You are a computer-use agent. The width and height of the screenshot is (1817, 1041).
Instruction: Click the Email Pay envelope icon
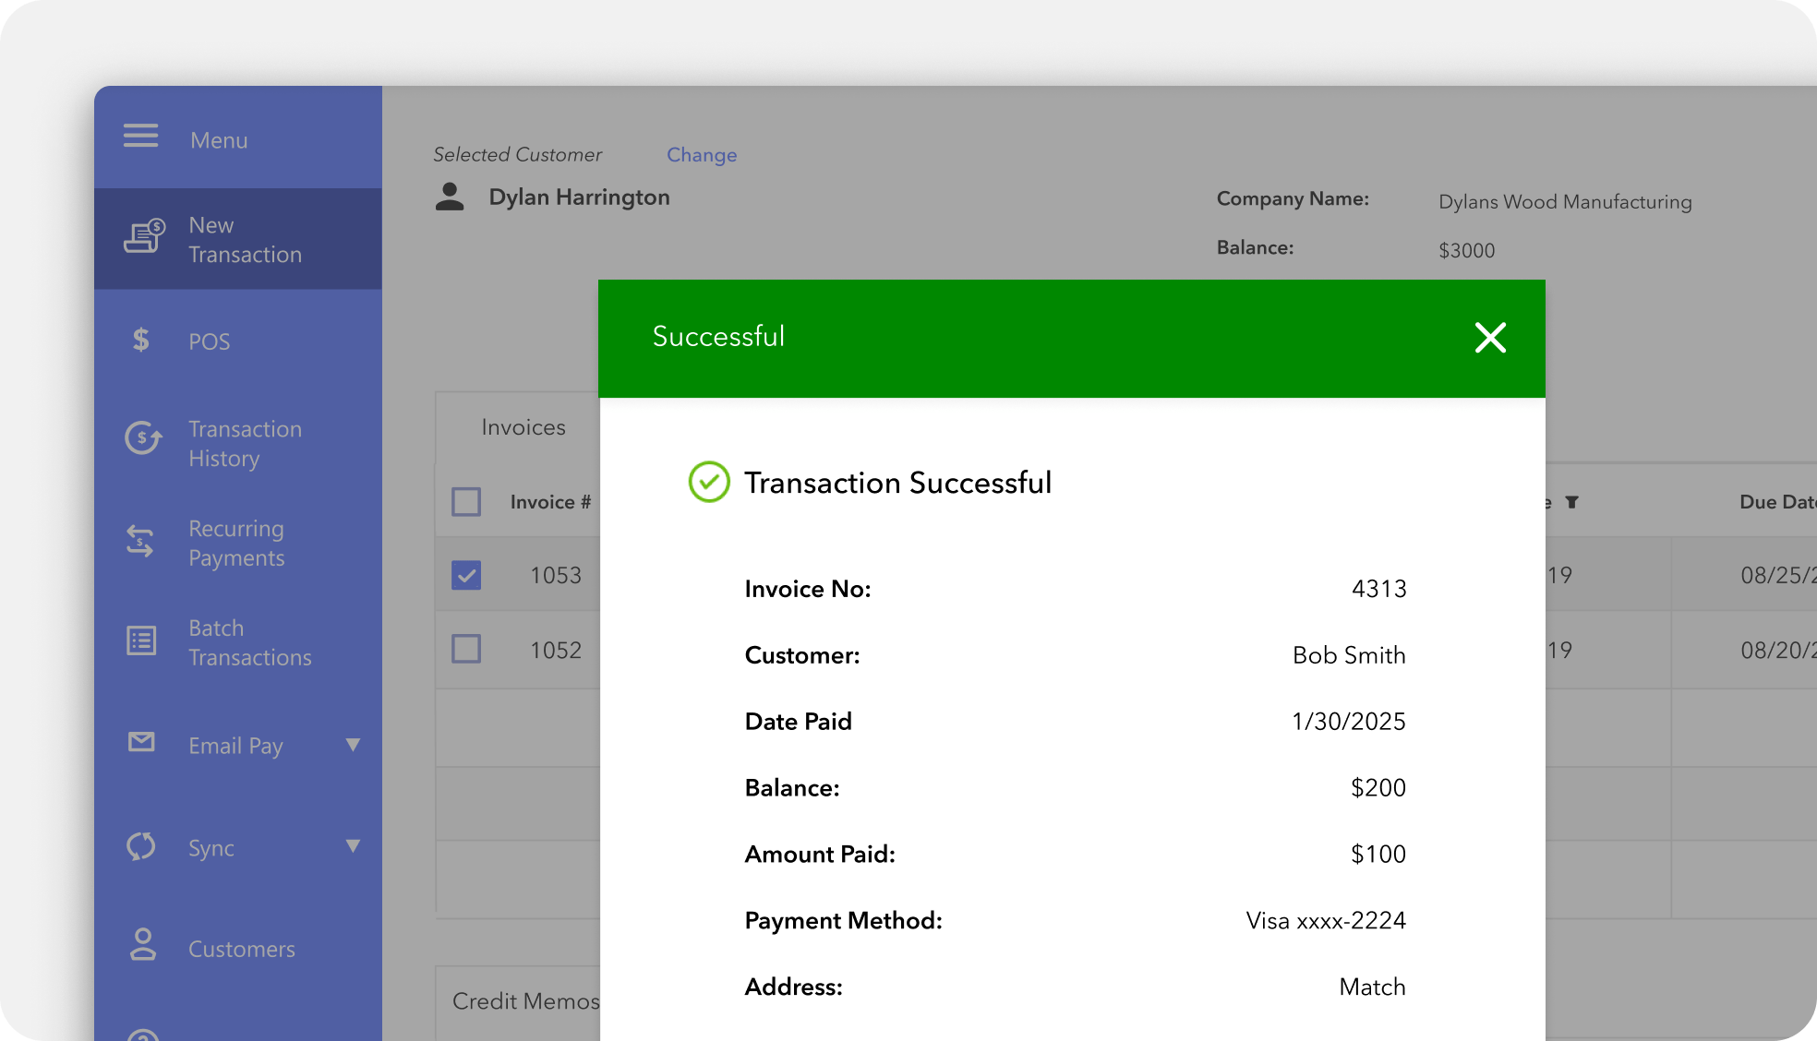(x=141, y=742)
